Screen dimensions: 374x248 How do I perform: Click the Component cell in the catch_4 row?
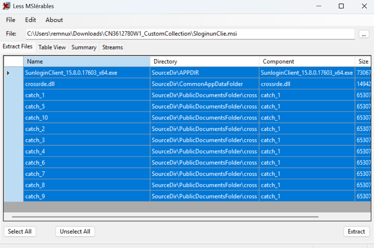pyautogui.click(x=307, y=151)
